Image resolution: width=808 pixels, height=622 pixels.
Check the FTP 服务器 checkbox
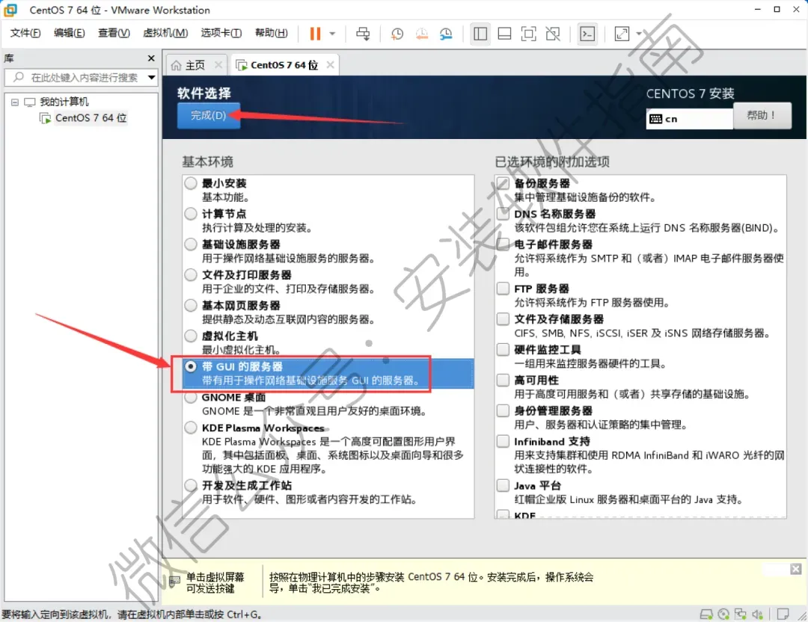click(x=503, y=289)
